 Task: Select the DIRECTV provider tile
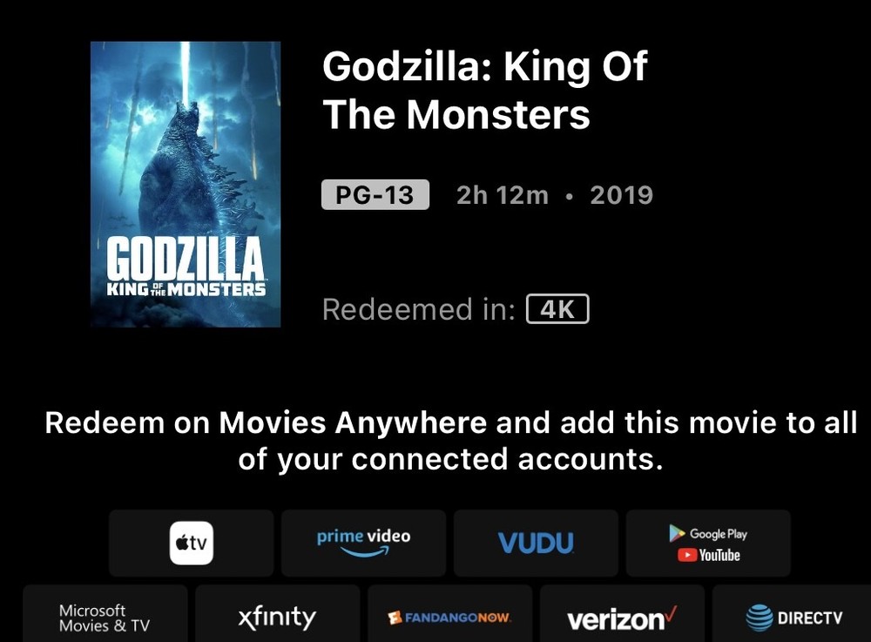click(x=794, y=618)
